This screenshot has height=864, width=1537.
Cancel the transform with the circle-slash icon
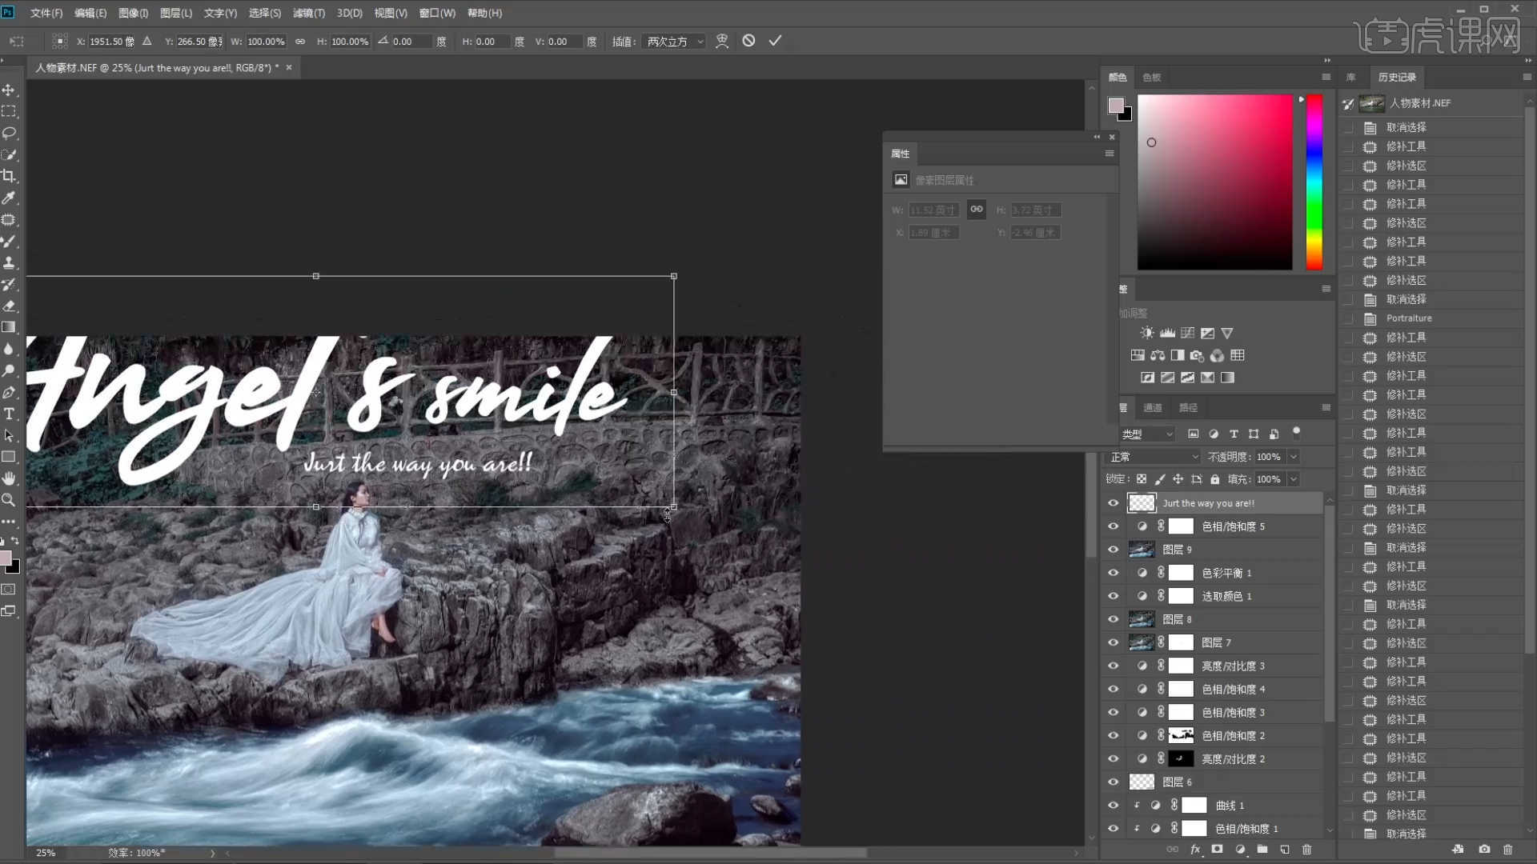[x=748, y=41]
